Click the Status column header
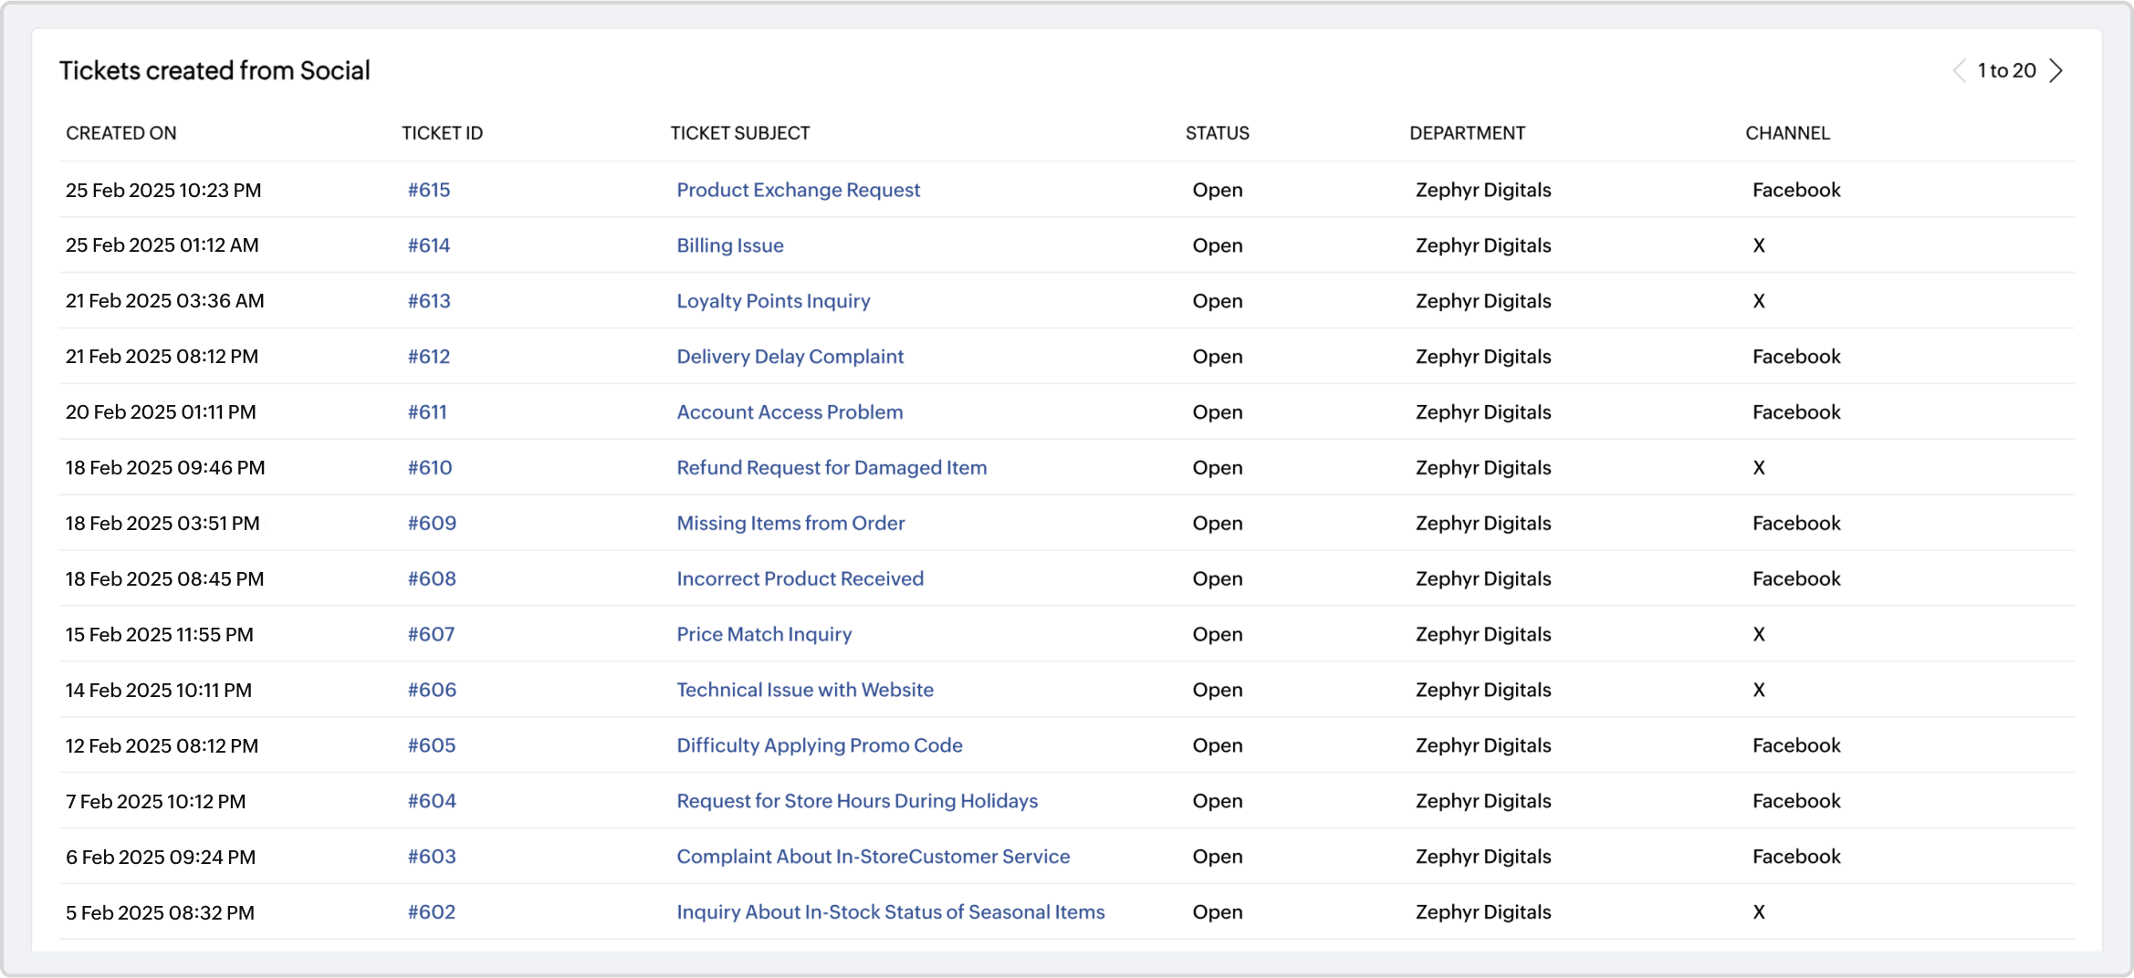 pyautogui.click(x=1217, y=133)
